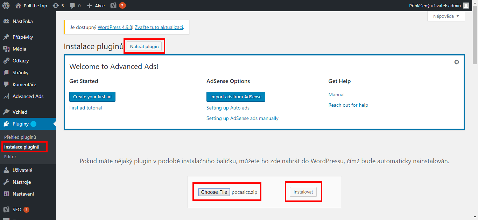Click the speech bubble icon for Komentáře

[6, 84]
